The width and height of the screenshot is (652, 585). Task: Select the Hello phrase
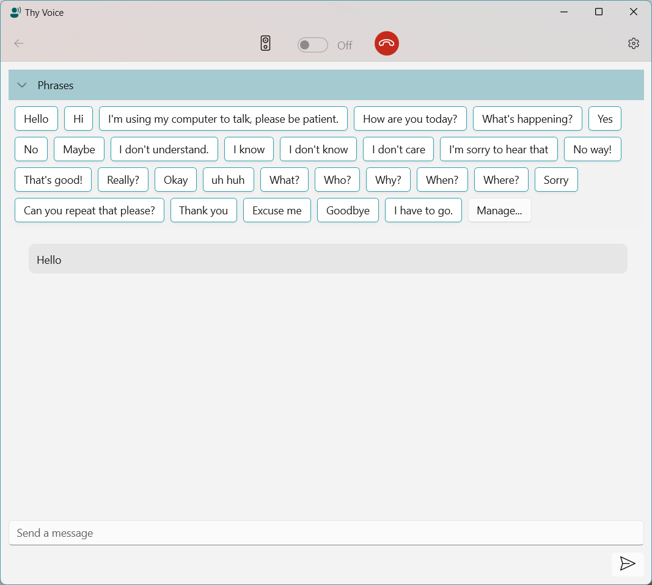click(36, 118)
